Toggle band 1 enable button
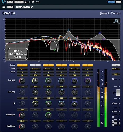Image resolution: width=123 pixels, height=132 pixels. [22, 65]
